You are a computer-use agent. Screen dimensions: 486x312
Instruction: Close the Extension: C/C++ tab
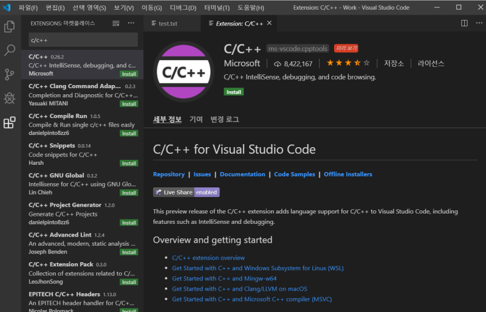(x=269, y=23)
